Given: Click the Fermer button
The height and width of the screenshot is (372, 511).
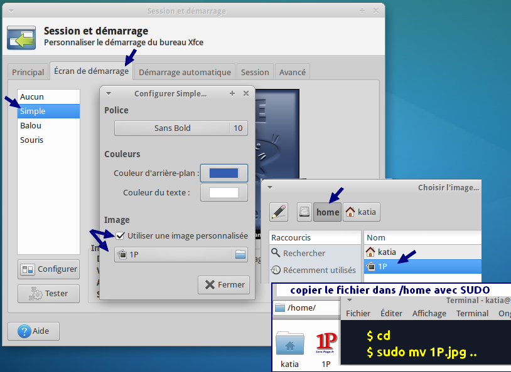Looking at the screenshot, I should [x=224, y=284].
